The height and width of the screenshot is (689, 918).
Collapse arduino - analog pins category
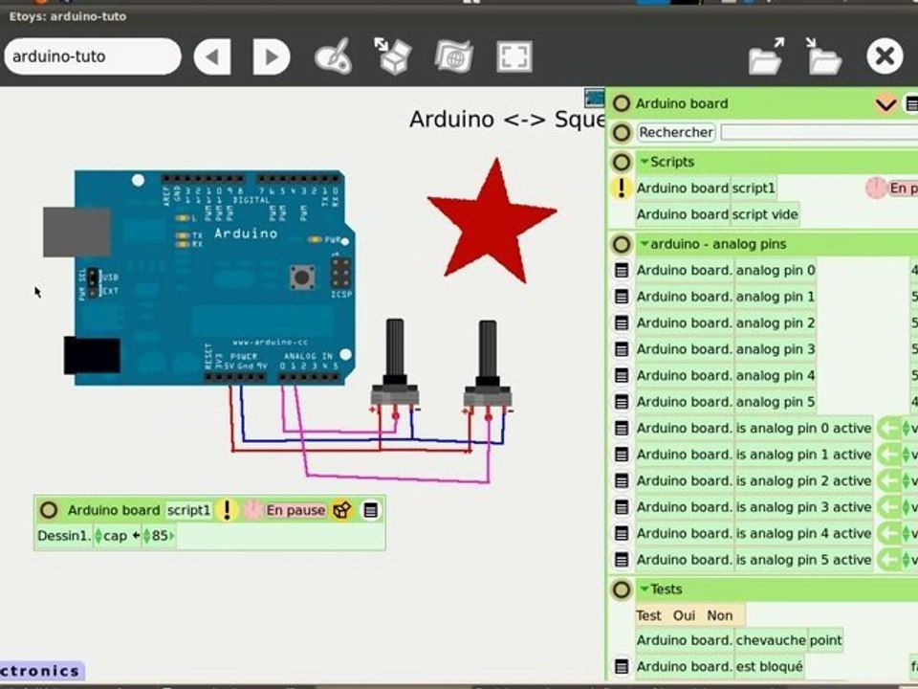click(x=645, y=243)
